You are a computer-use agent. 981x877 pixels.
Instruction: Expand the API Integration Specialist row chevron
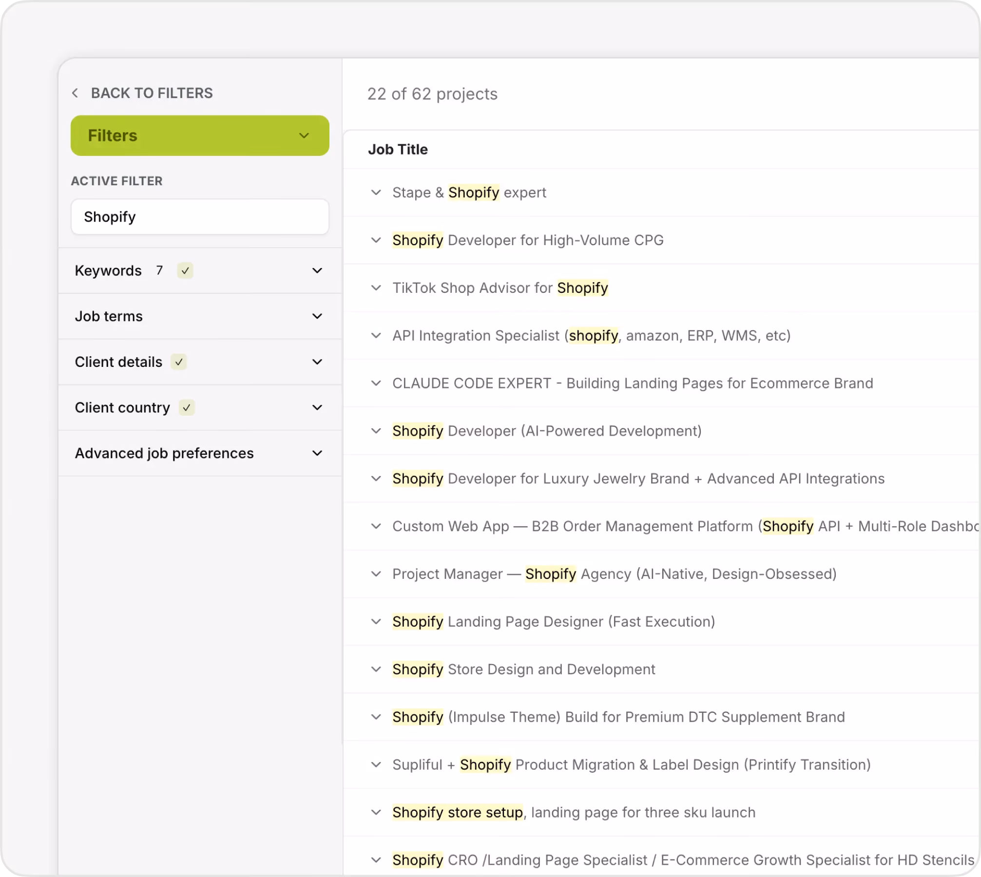point(376,336)
